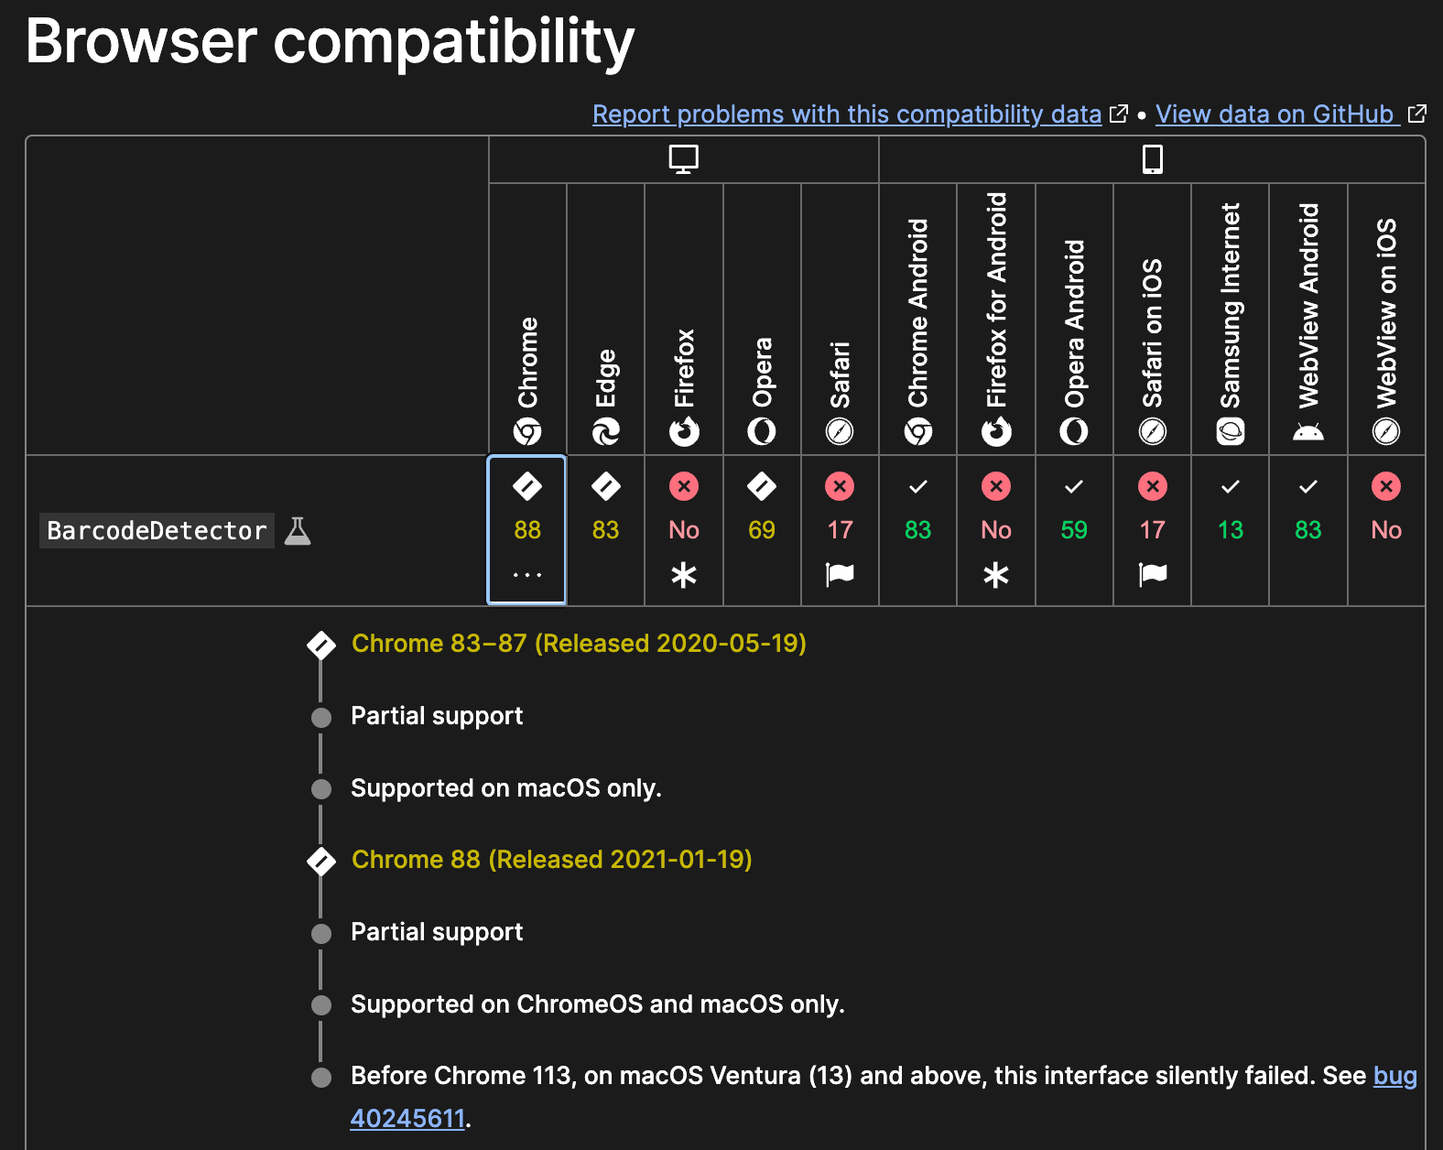Expand the Firefox for Android No cell
Screen dimensions: 1443x1150
(x=996, y=530)
